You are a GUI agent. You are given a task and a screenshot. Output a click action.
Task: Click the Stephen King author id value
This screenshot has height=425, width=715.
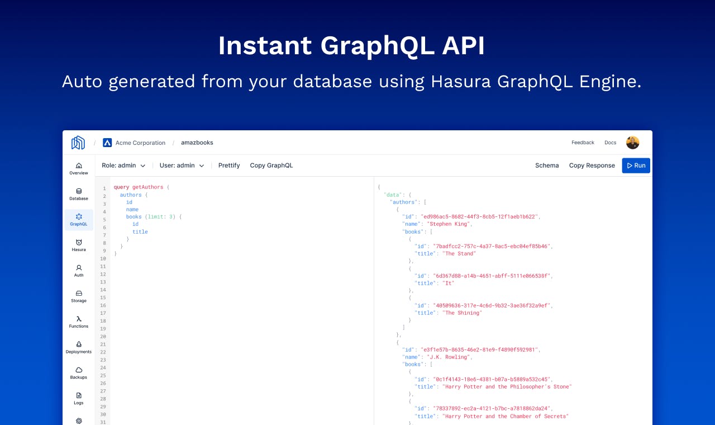(480, 216)
